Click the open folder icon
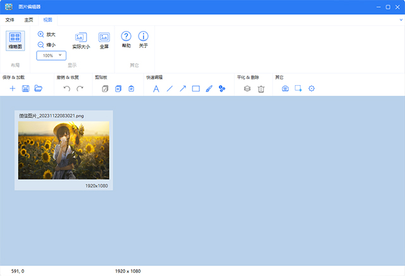This screenshot has height=276, width=405. click(x=38, y=88)
